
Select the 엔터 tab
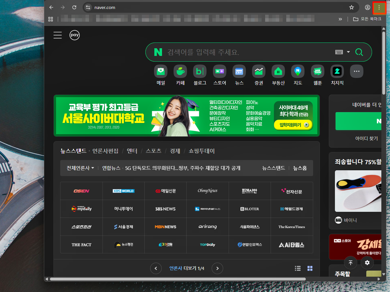[132, 151]
